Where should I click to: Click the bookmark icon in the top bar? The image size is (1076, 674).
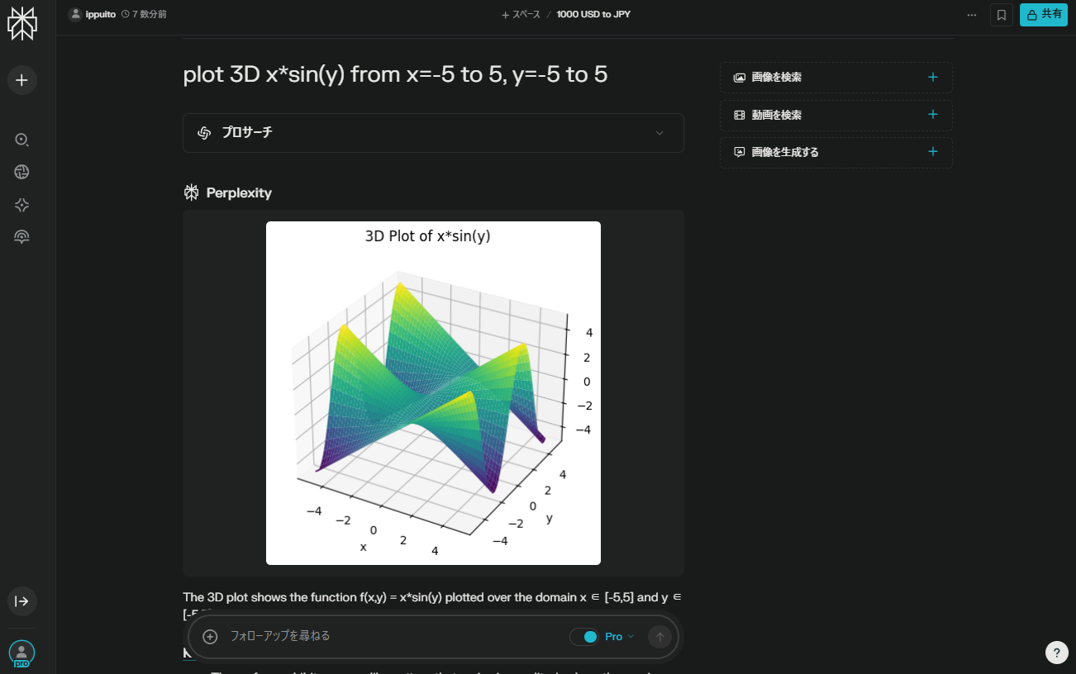tap(1001, 14)
